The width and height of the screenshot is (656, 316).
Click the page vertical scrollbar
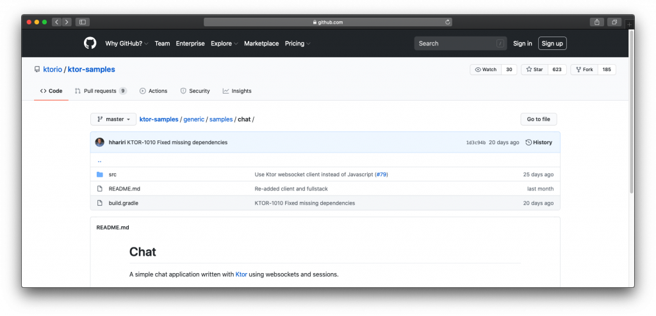631,113
